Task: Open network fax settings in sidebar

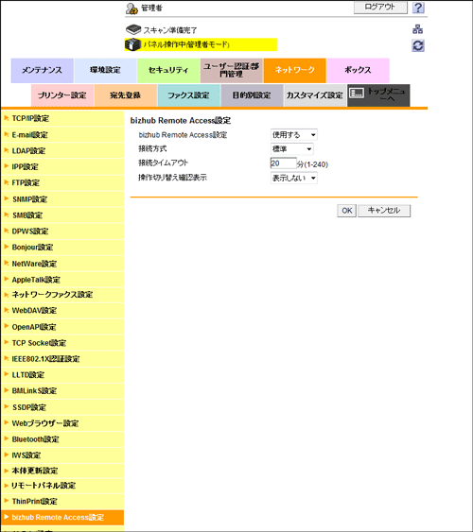Action: (x=62, y=295)
